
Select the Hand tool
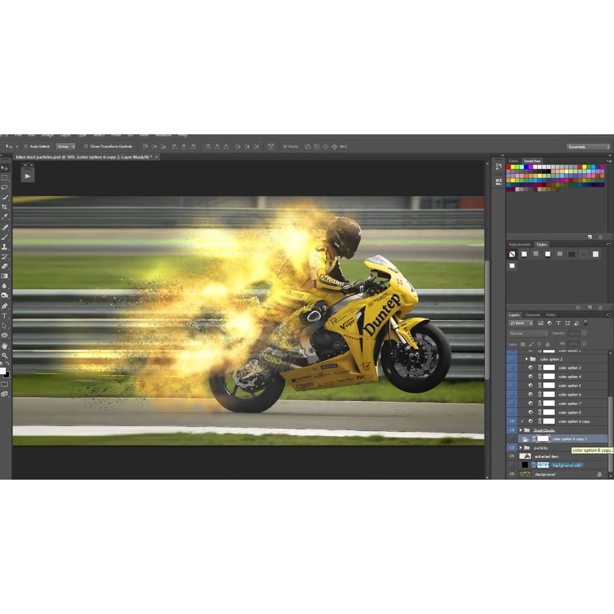click(x=5, y=345)
